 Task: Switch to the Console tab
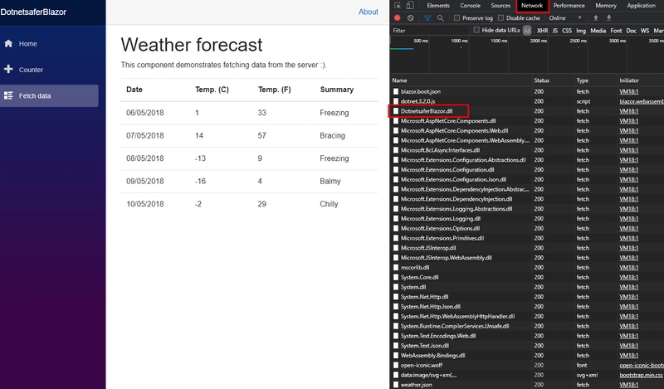tap(470, 6)
